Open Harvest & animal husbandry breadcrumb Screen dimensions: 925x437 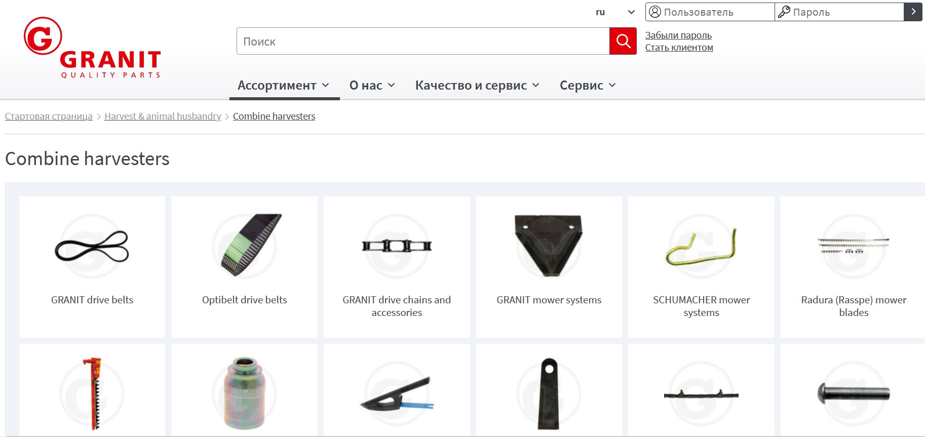(x=163, y=116)
